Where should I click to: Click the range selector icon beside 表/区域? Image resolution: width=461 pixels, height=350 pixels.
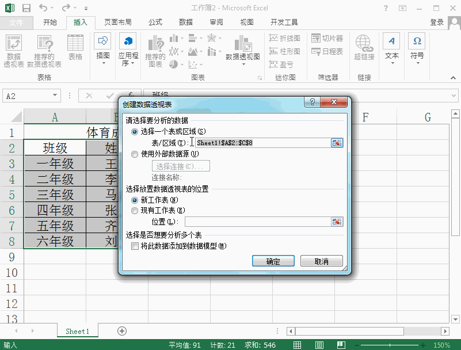[x=337, y=142]
